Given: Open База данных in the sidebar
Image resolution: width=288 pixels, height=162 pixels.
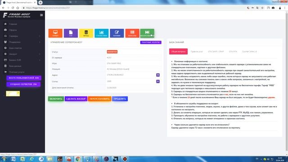Looking at the screenshot, I should pos(15,66).
